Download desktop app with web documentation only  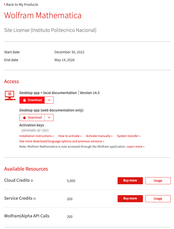(32, 118)
